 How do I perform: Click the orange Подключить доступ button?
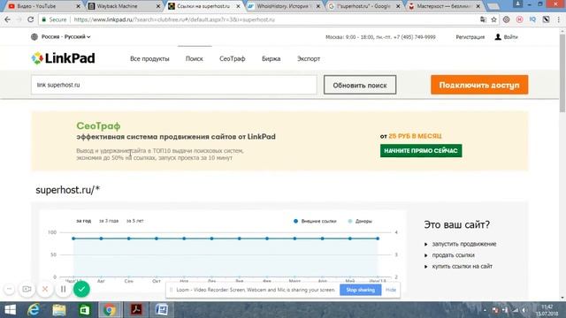(x=479, y=85)
